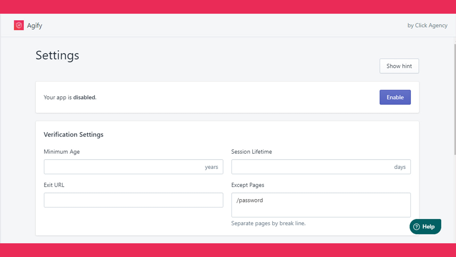Click the 'Your app is disabled.' status text
Image resolution: width=456 pixels, height=257 pixels.
(70, 97)
